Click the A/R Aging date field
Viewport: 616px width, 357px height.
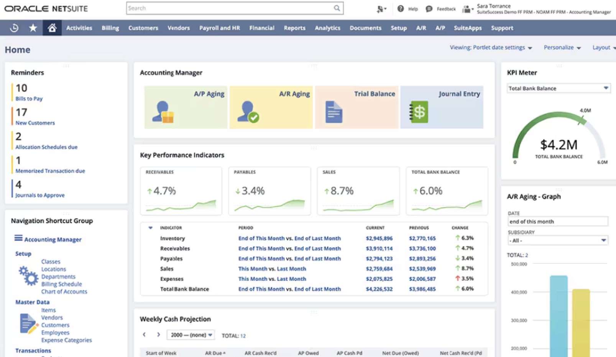pos(558,221)
